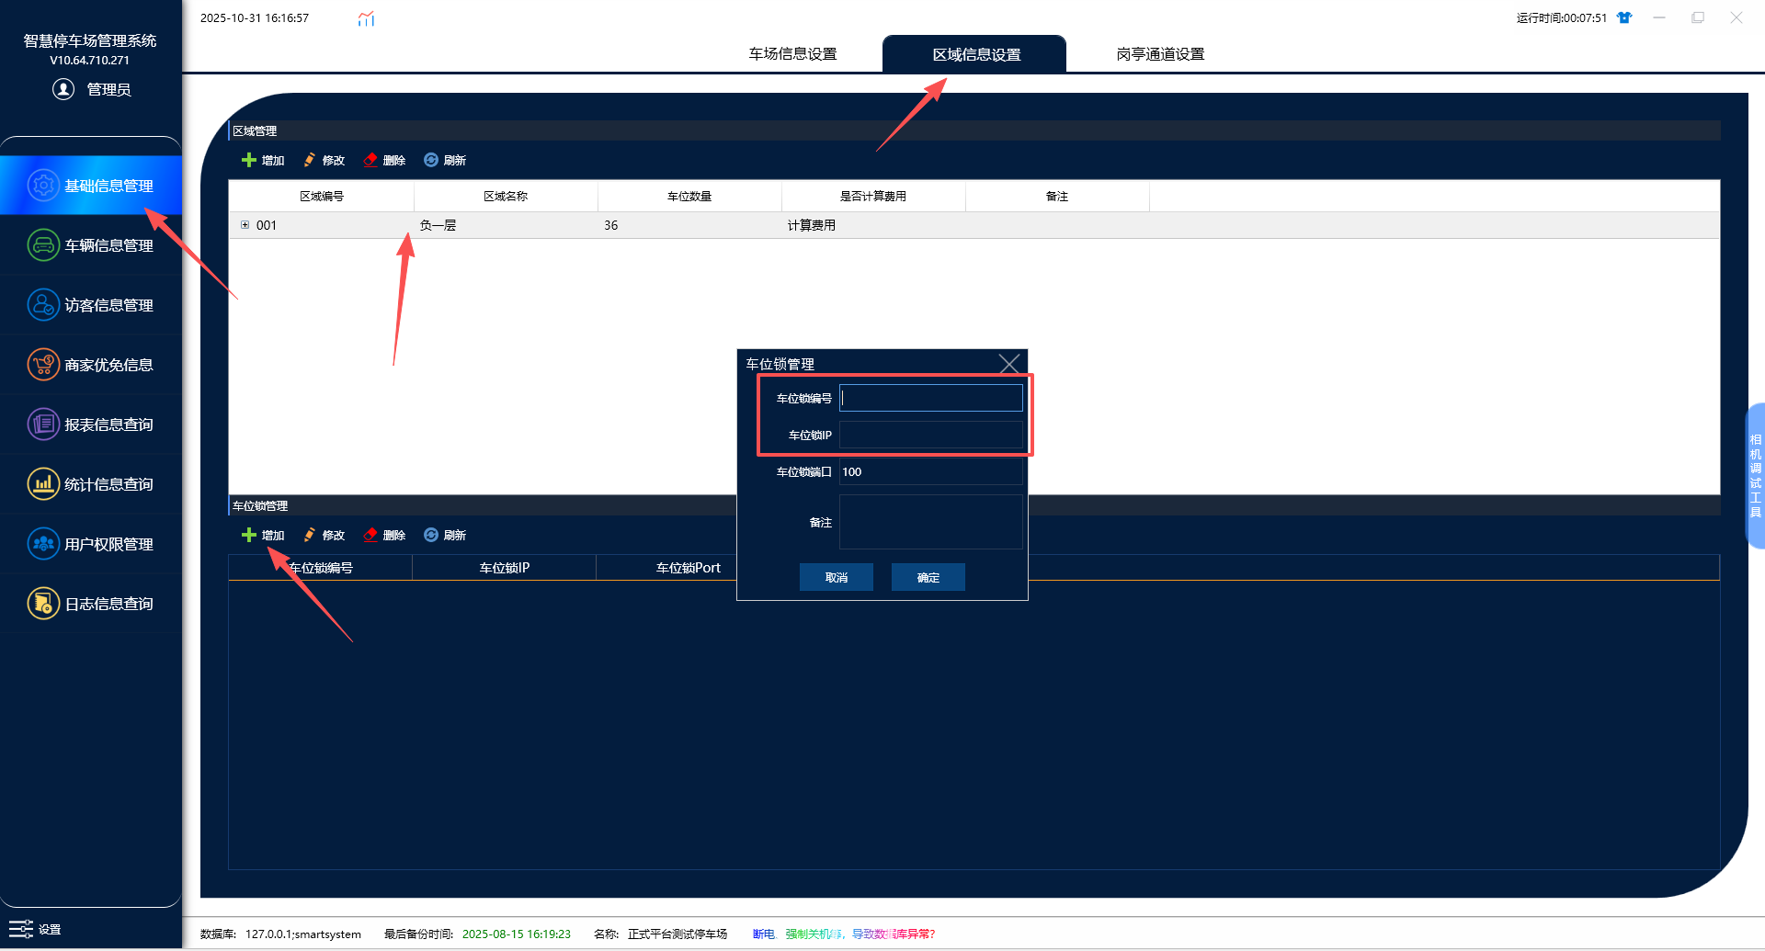Screen dimensions: 1765x951
Task: Open 用户权限管理 in the sidebar
Action: [x=90, y=544]
